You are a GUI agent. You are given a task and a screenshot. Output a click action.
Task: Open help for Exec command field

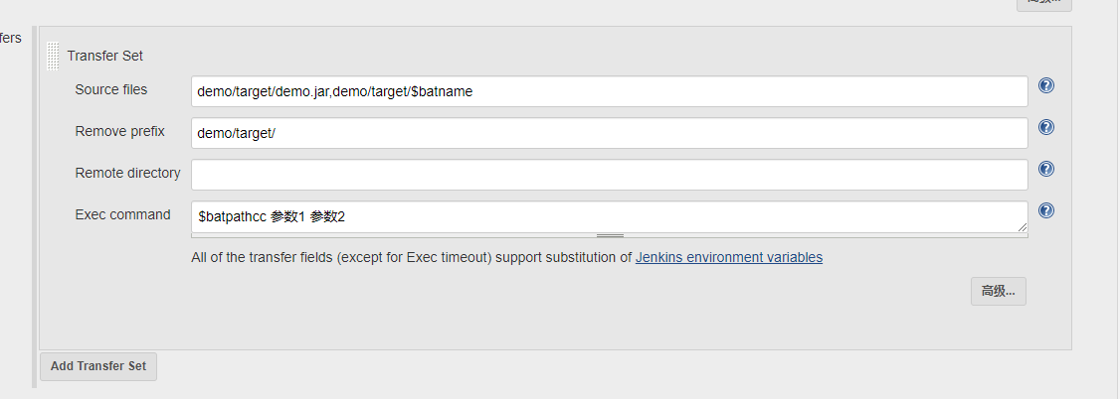pos(1045,210)
